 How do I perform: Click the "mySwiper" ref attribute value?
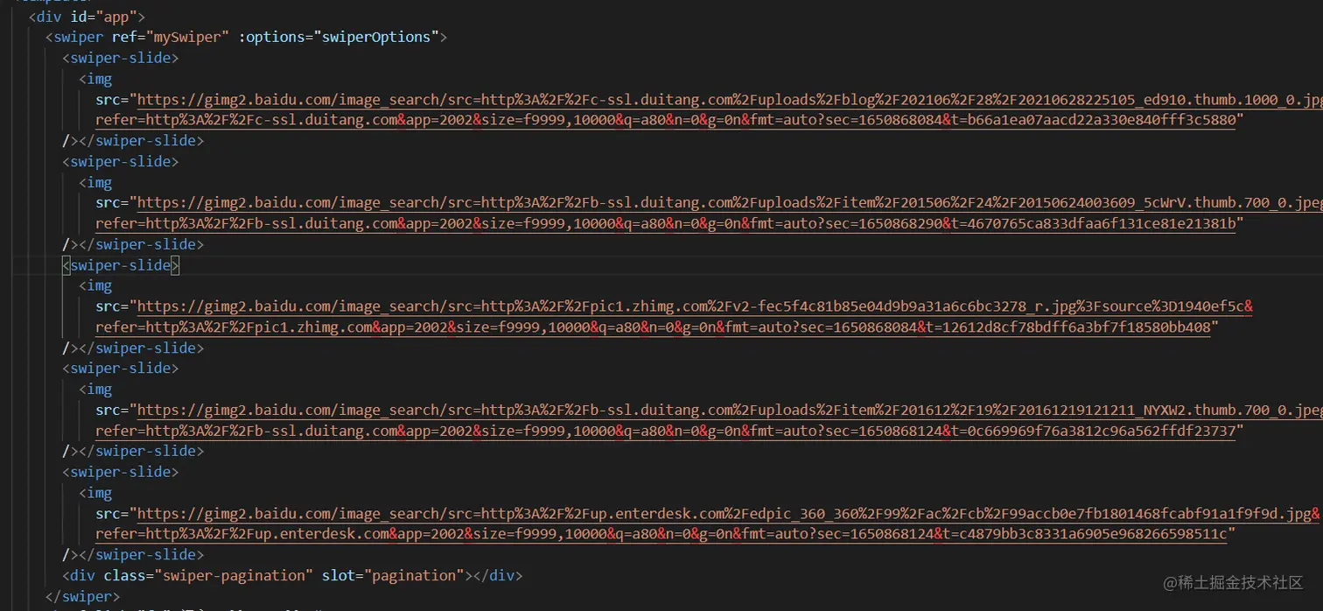click(186, 37)
